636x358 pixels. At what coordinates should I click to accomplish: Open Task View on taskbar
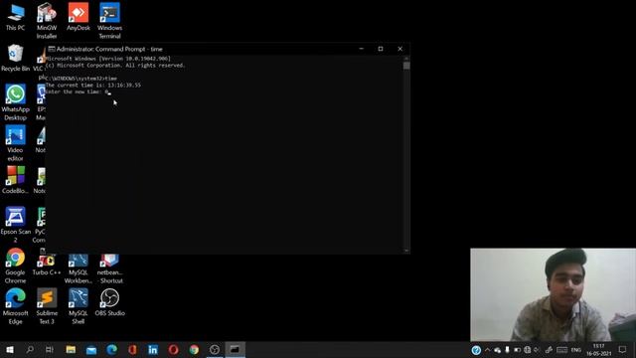point(50,349)
